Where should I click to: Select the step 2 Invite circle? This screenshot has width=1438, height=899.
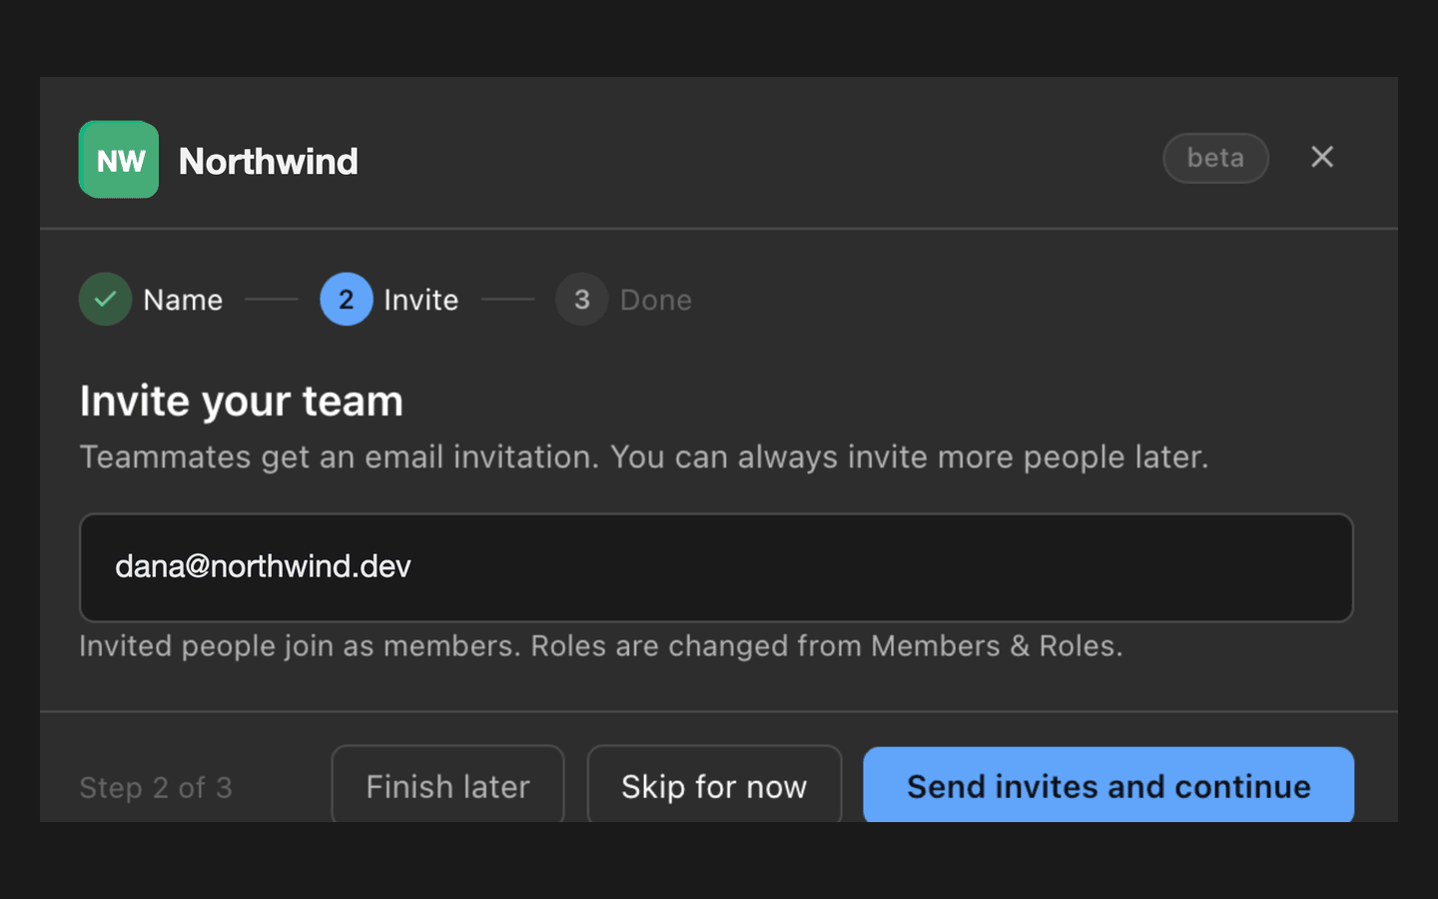click(346, 299)
